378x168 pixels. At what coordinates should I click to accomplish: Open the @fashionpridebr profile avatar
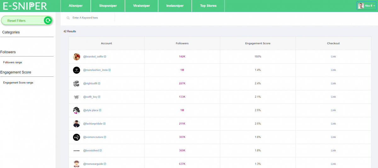coord(77,124)
